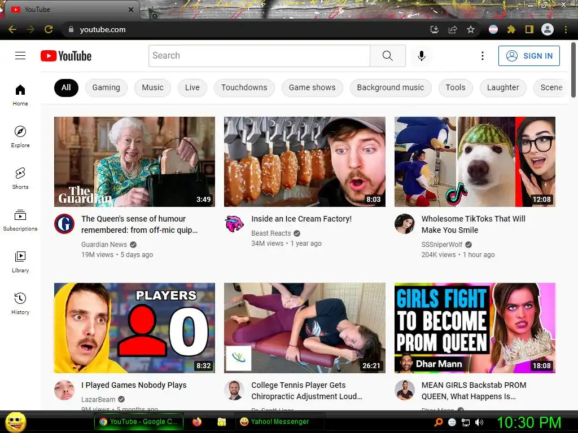Select the Background music chip
The width and height of the screenshot is (578, 433).
tap(391, 87)
